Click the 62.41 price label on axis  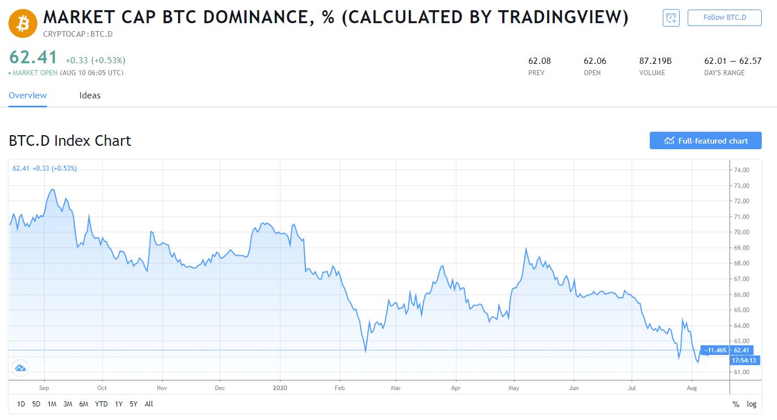741,350
